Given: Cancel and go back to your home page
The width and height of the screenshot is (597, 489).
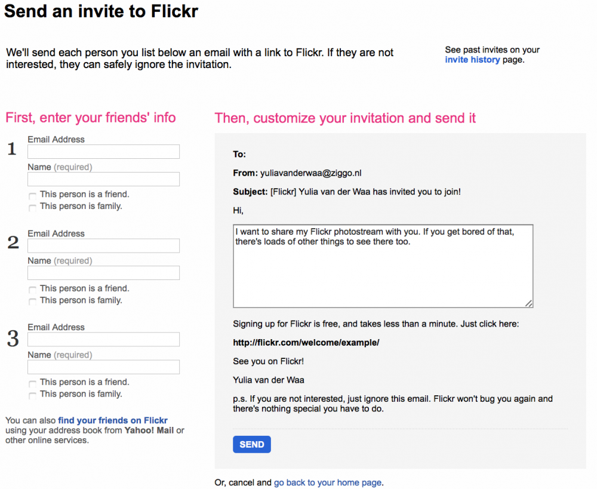Looking at the screenshot, I should [x=327, y=482].
